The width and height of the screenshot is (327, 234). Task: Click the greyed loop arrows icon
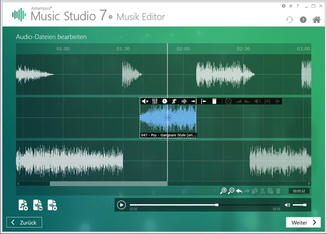[228, 102]
